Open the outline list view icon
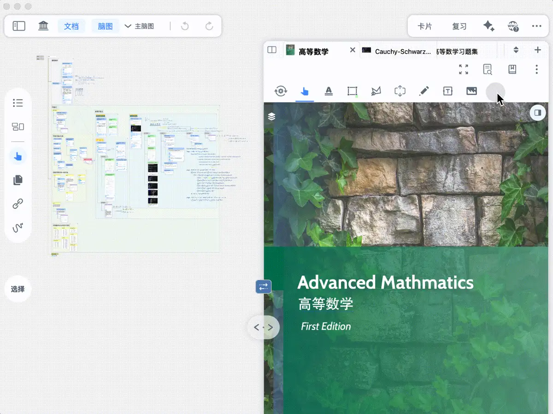The image size is (553, 414). (18, 103)
